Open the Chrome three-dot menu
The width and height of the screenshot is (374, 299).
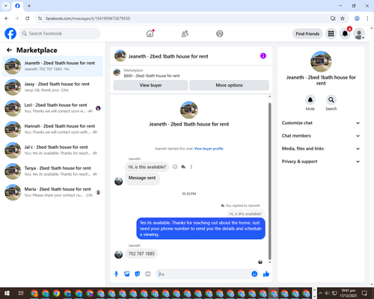[x=367, y=18]
